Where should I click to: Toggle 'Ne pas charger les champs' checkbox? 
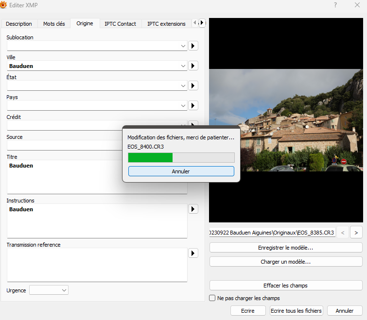[212, 298]
